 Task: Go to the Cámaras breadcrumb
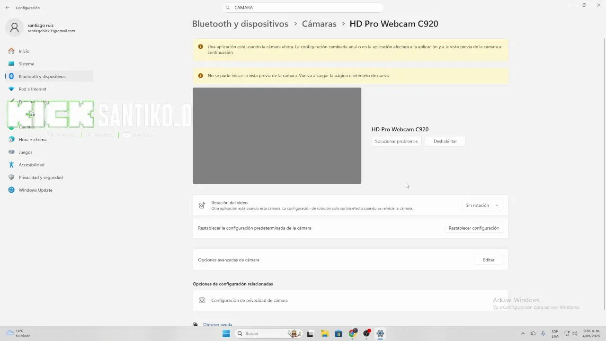tap(319, 24)
